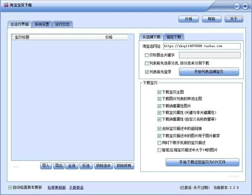Click the 全选 select all button
Viewport: 252px width, 195px height.
[72, 166]
